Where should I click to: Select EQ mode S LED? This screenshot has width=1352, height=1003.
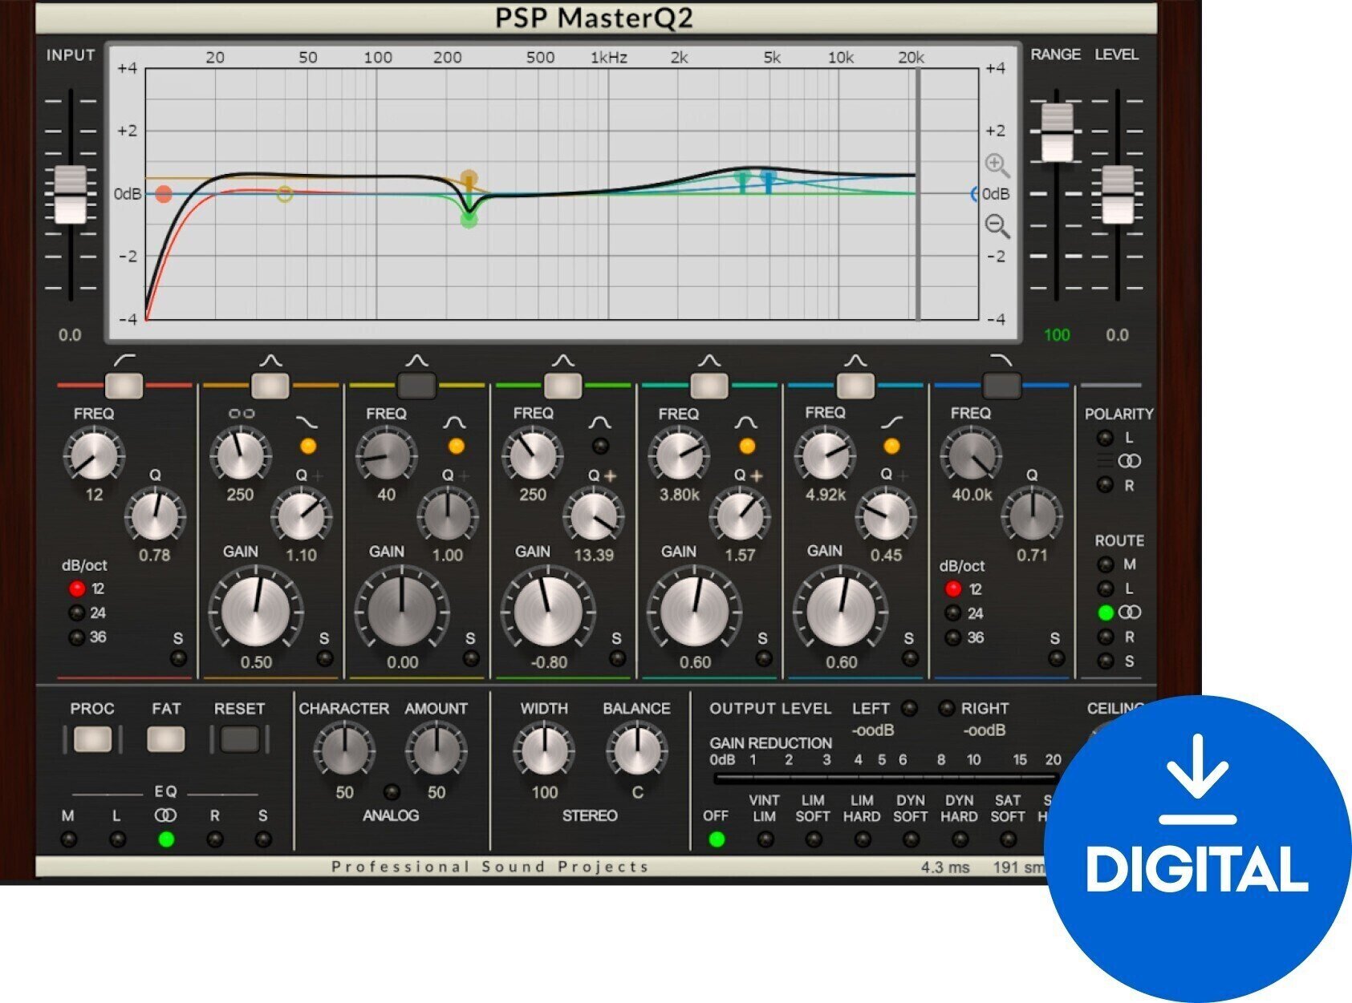point(263,840)
